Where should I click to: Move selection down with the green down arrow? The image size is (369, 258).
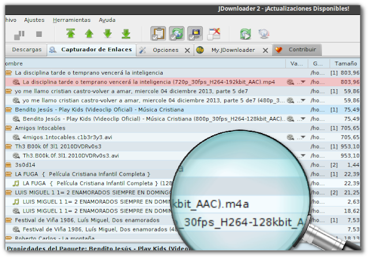pos(108,33)
